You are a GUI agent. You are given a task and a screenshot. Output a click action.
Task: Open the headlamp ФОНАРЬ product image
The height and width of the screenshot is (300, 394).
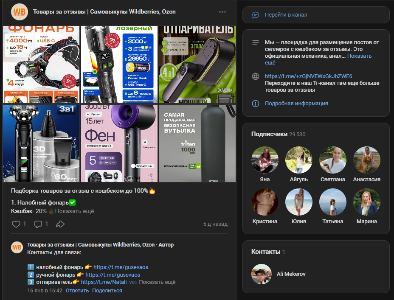[41, 64]
